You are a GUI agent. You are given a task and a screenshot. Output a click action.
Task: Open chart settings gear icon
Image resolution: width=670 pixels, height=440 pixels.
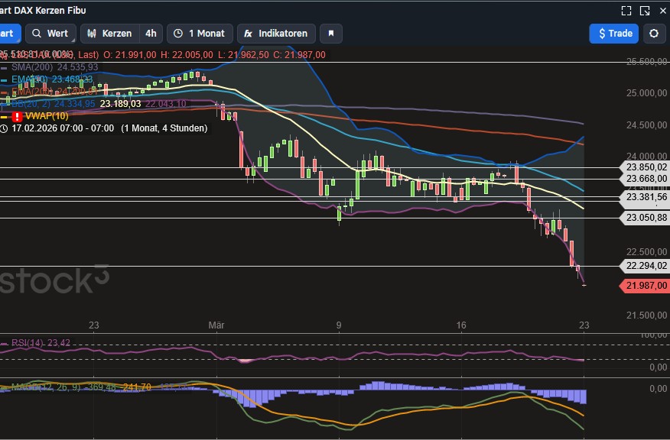point(654,34)
